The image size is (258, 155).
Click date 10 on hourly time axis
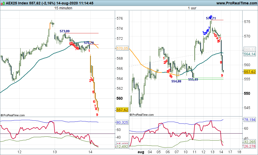point(186,152)
